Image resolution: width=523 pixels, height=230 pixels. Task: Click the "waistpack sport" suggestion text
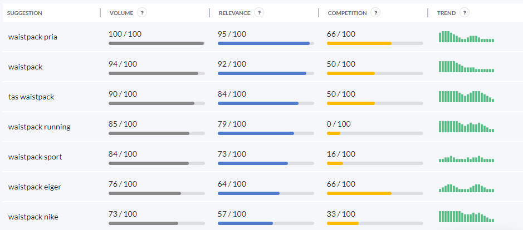click(35, 157)
